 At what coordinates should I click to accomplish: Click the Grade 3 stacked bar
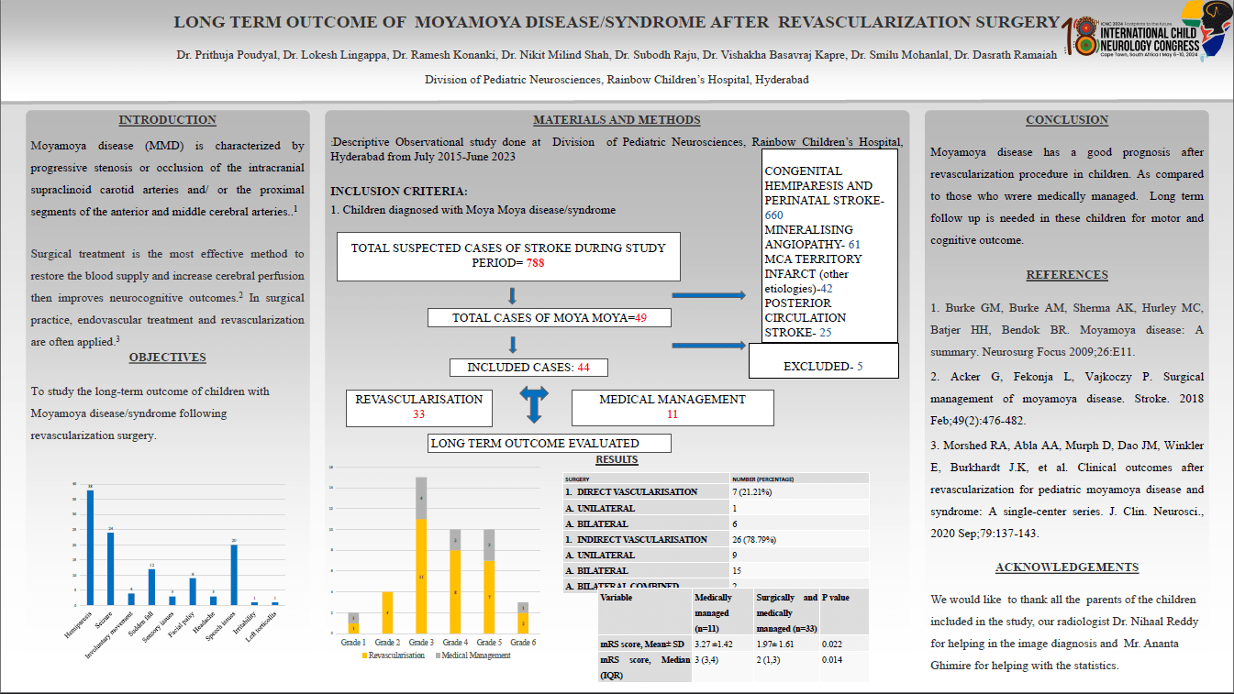click(421, 555)
